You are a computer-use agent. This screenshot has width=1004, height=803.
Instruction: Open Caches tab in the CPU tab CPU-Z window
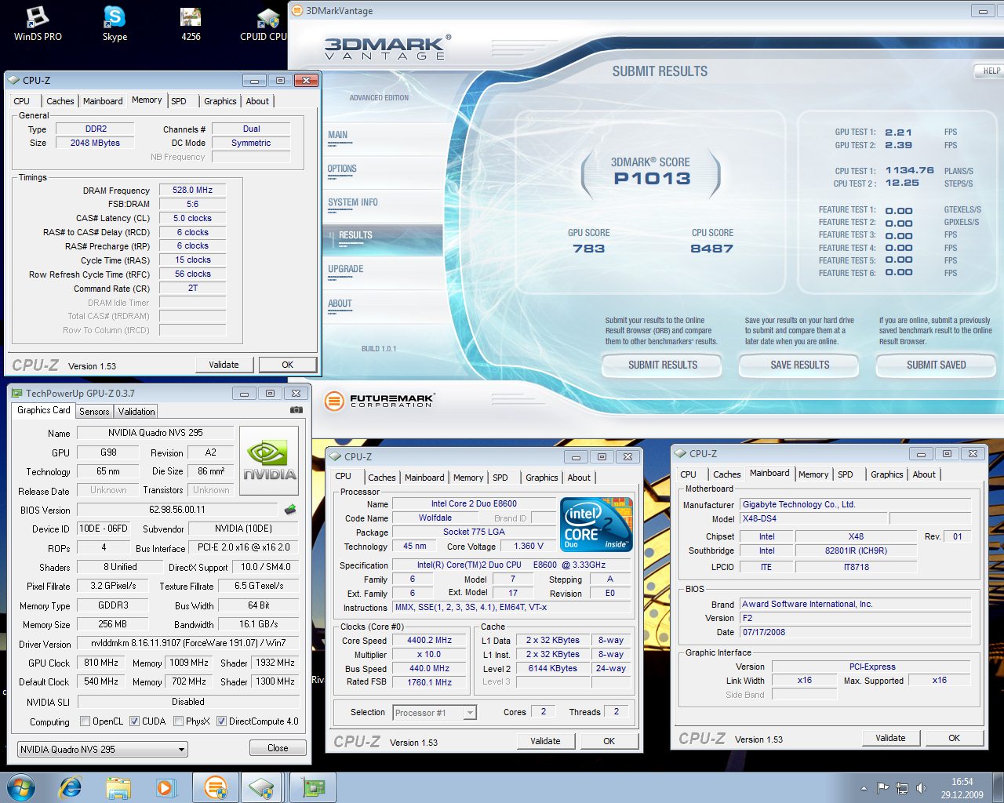pyautogui.click(x=382, y=478)
